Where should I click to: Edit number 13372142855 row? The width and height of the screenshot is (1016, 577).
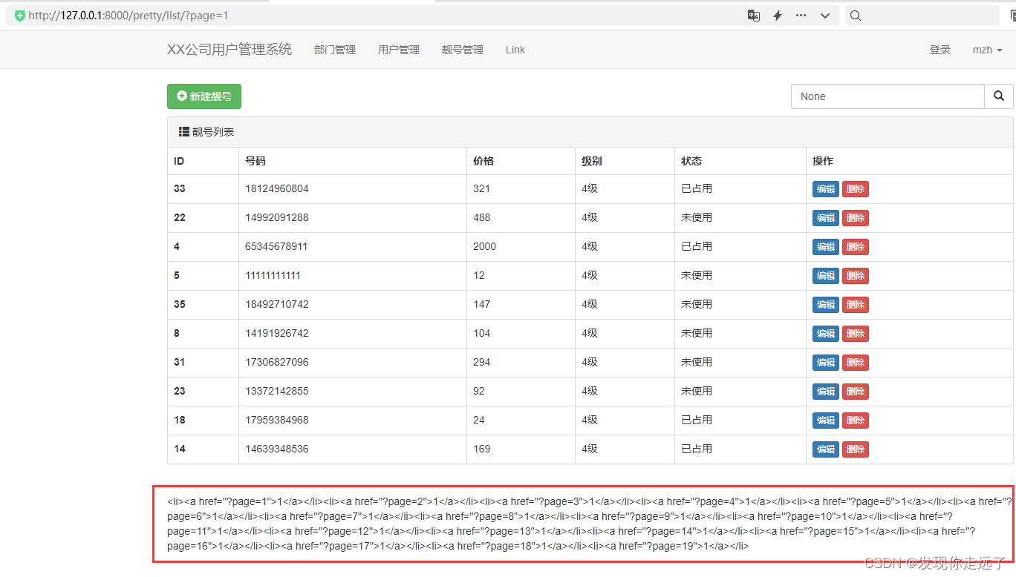(x=826, y=392)
